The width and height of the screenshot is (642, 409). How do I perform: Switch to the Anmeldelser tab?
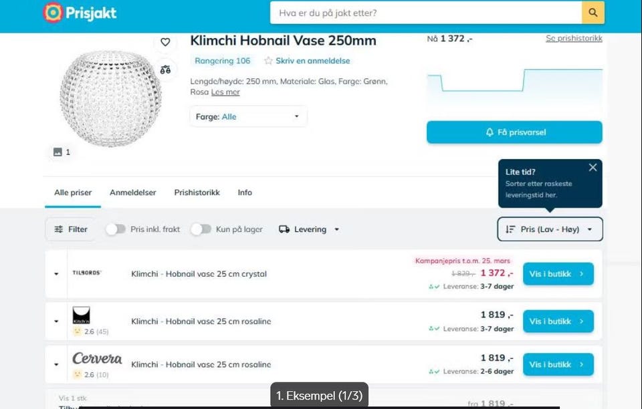coord(132,192)
